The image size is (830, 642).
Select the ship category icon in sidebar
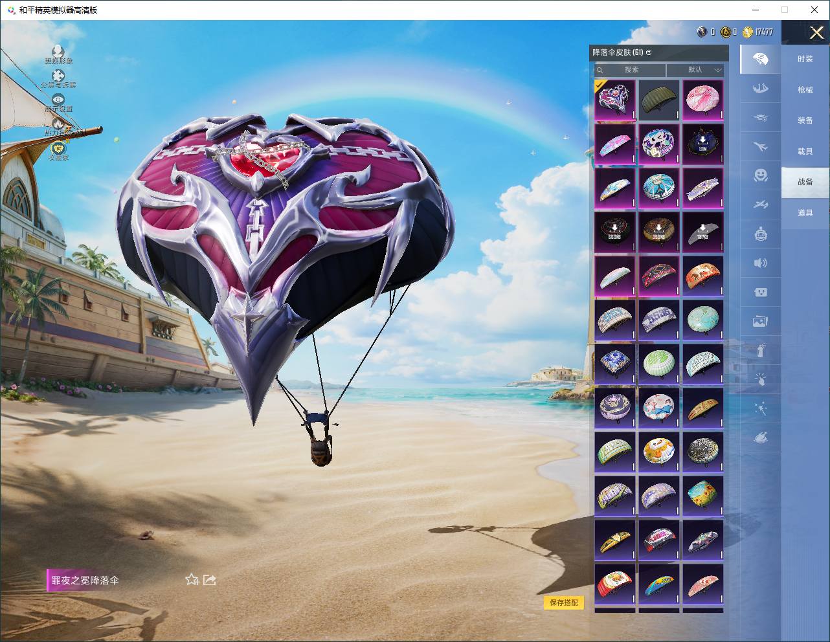point(761,88)
